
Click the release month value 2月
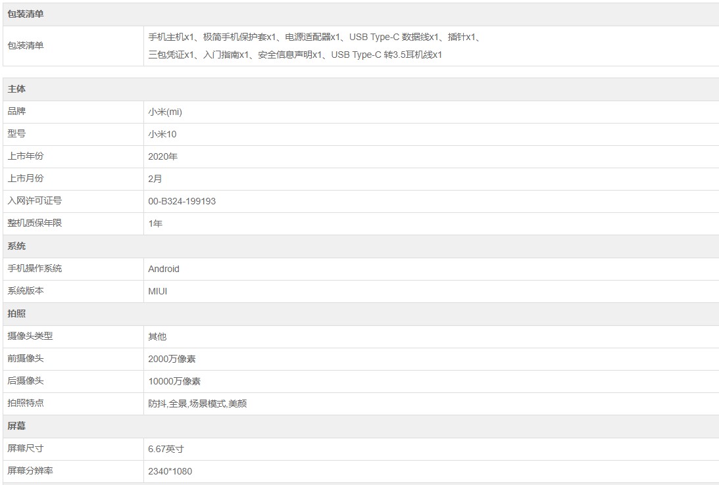coord(155,179)
